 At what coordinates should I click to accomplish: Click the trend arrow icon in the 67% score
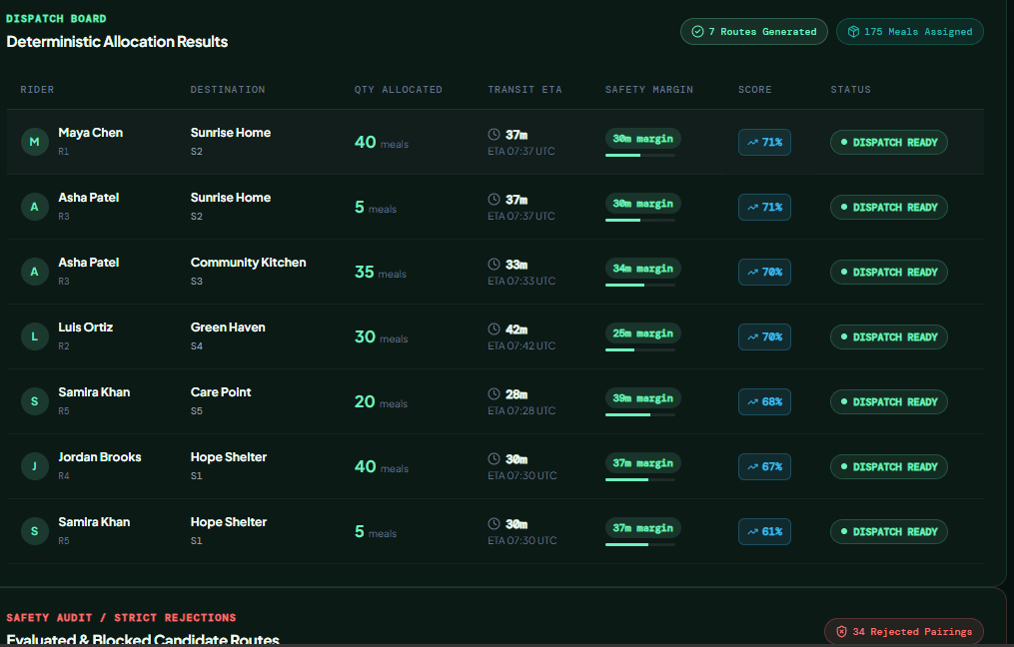coord(752,466)
